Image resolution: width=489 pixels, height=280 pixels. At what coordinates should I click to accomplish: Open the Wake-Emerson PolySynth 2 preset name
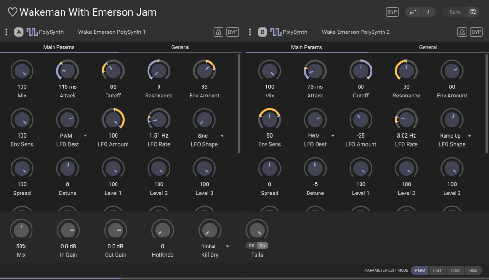coord(355,32)
